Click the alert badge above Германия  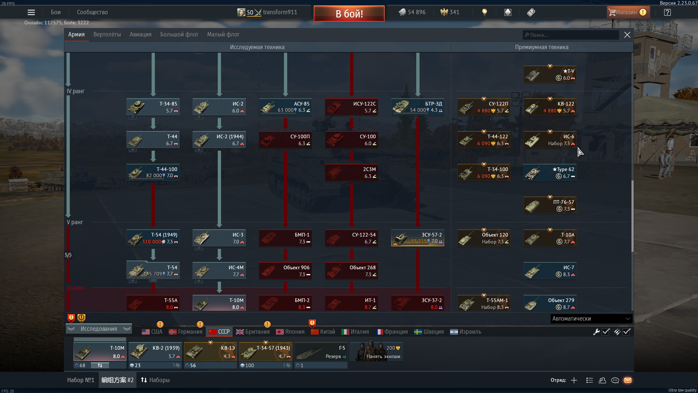[x=200, y=324]
